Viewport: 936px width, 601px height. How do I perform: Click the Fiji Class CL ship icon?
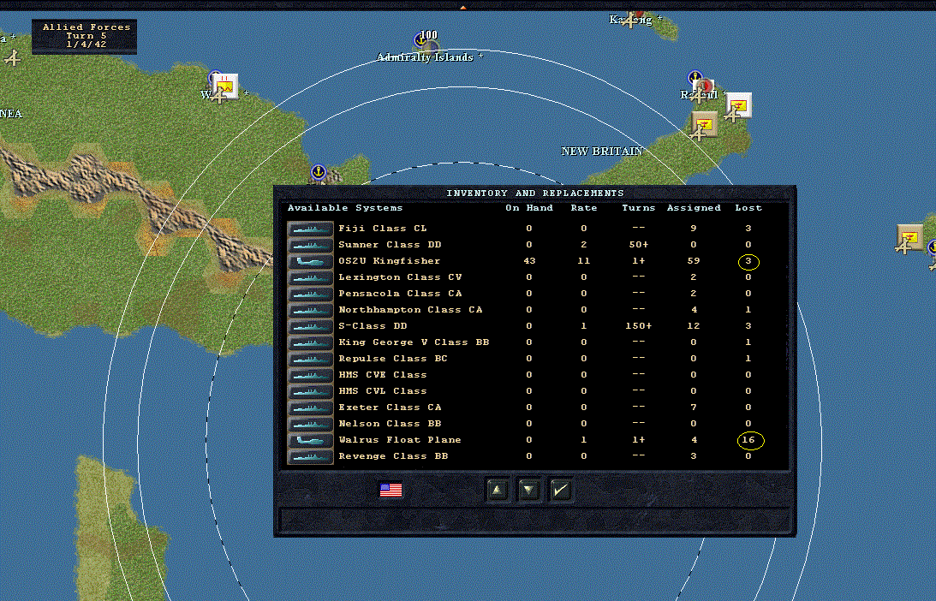tap(310, 229)
